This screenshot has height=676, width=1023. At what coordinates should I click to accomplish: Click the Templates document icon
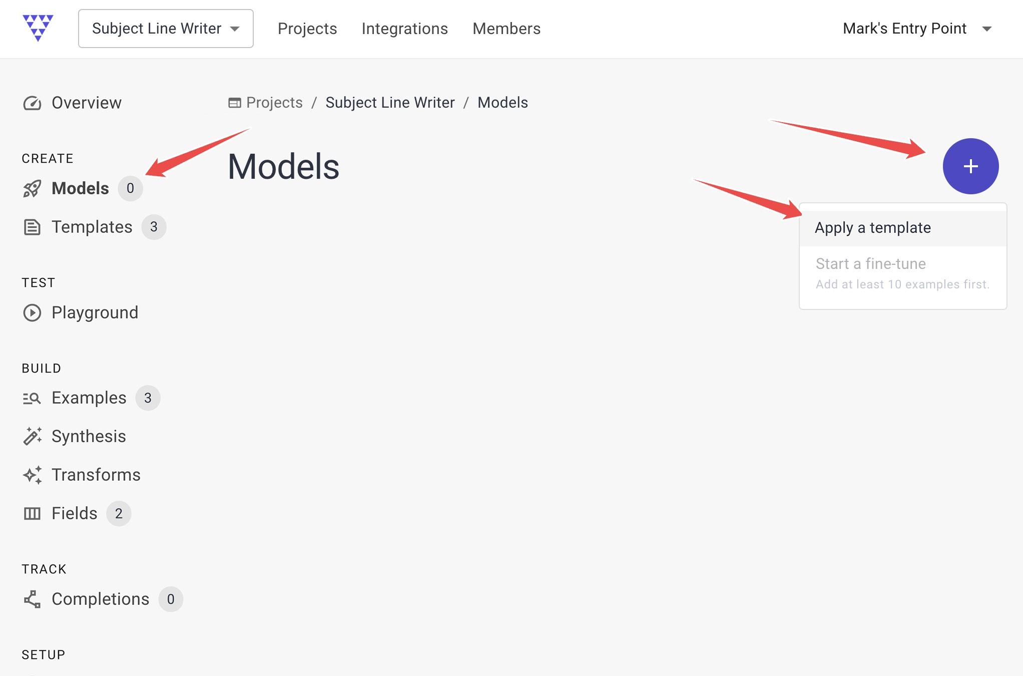tap(32, 227)
